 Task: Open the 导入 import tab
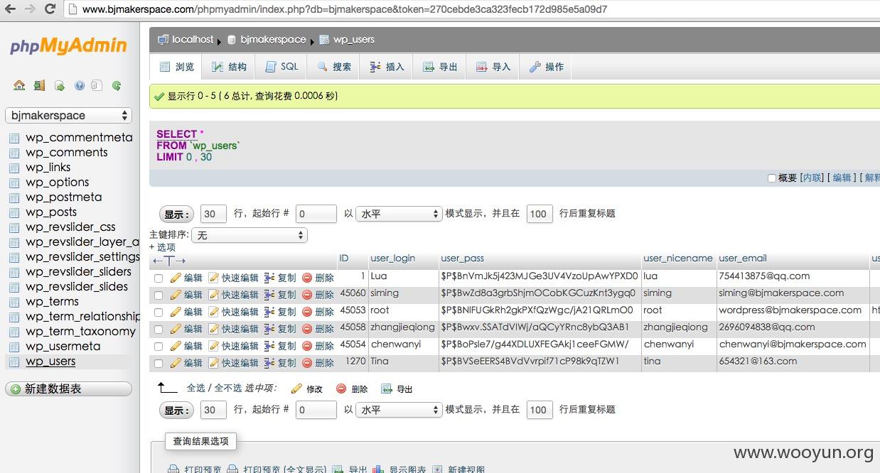pyautogui.click(x=493, y=67)
